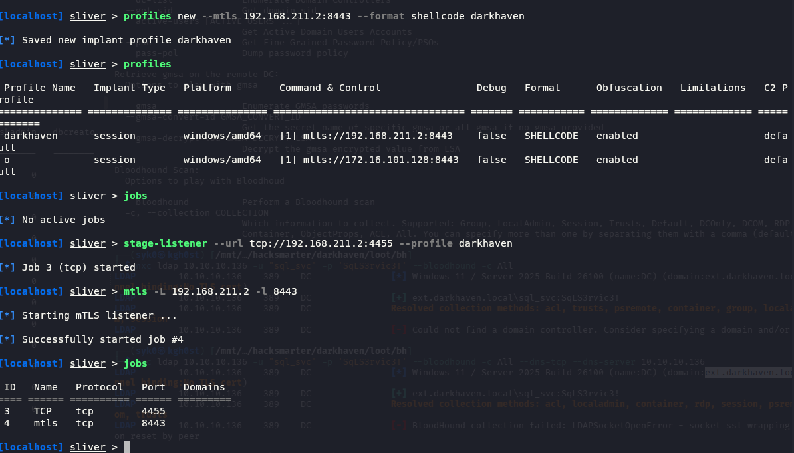This screenshot has height=453, width=794.
Task: Click the terminal cursor at the last prompt
Action: tap(126, 447)
